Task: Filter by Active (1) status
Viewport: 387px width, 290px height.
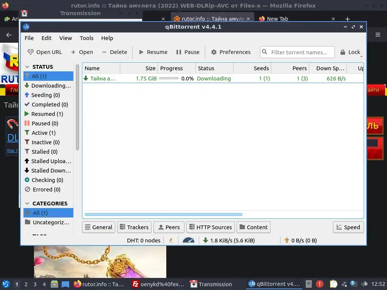Action: (48, 133)
